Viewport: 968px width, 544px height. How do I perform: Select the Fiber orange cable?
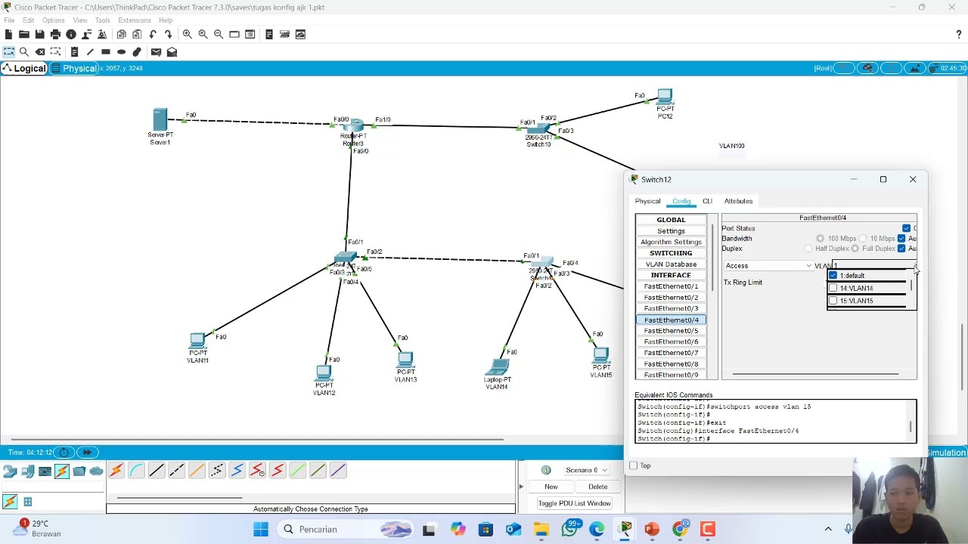tap(197, 471)
